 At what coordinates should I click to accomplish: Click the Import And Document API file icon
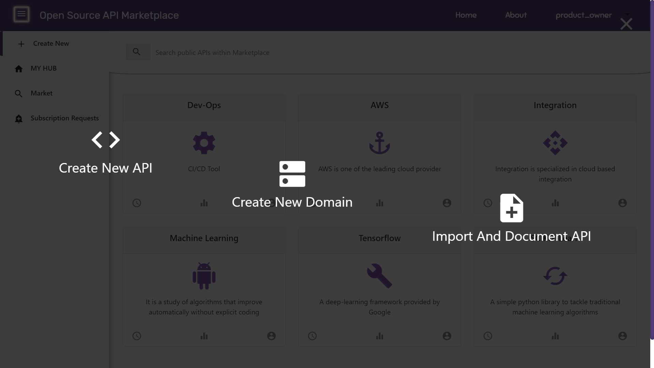(x=511, y=208)
